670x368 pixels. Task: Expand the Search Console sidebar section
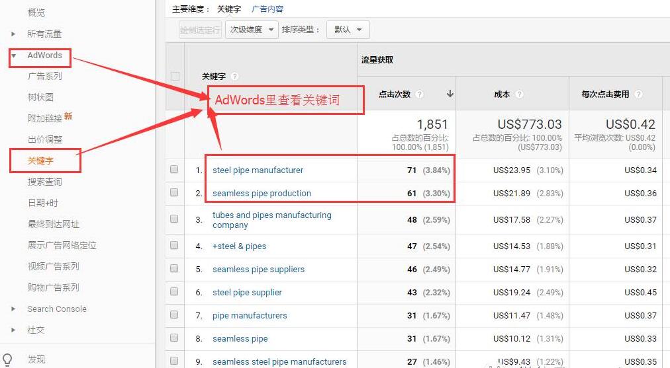(x=13, y=309)
